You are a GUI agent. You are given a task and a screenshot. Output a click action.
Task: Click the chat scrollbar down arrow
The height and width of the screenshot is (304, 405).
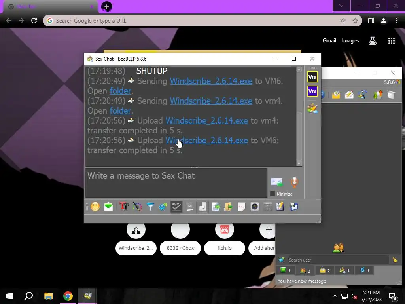coord(299,163)
